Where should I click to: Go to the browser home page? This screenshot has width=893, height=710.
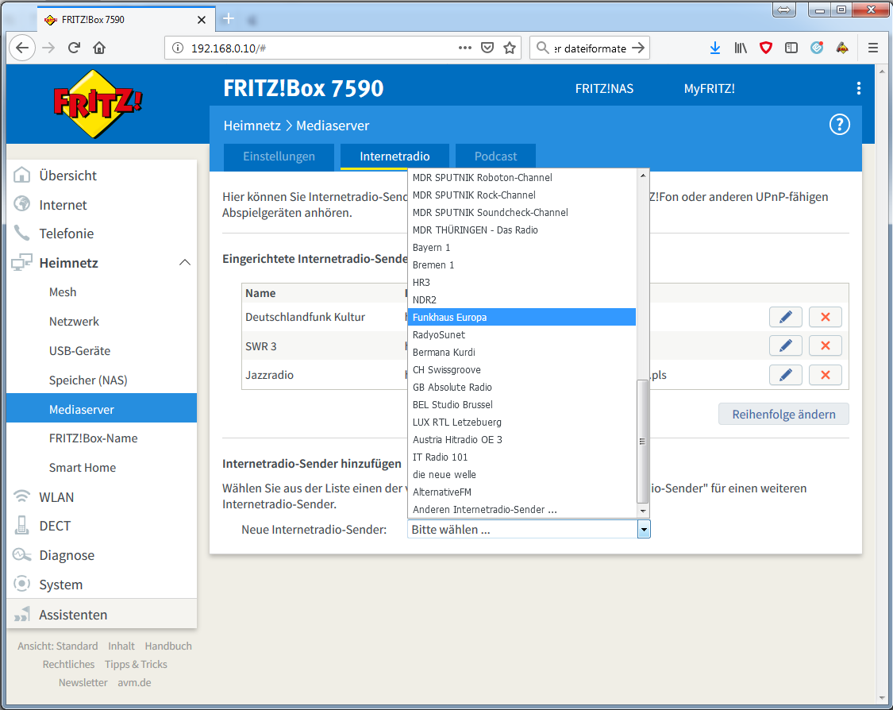[99, 48]
